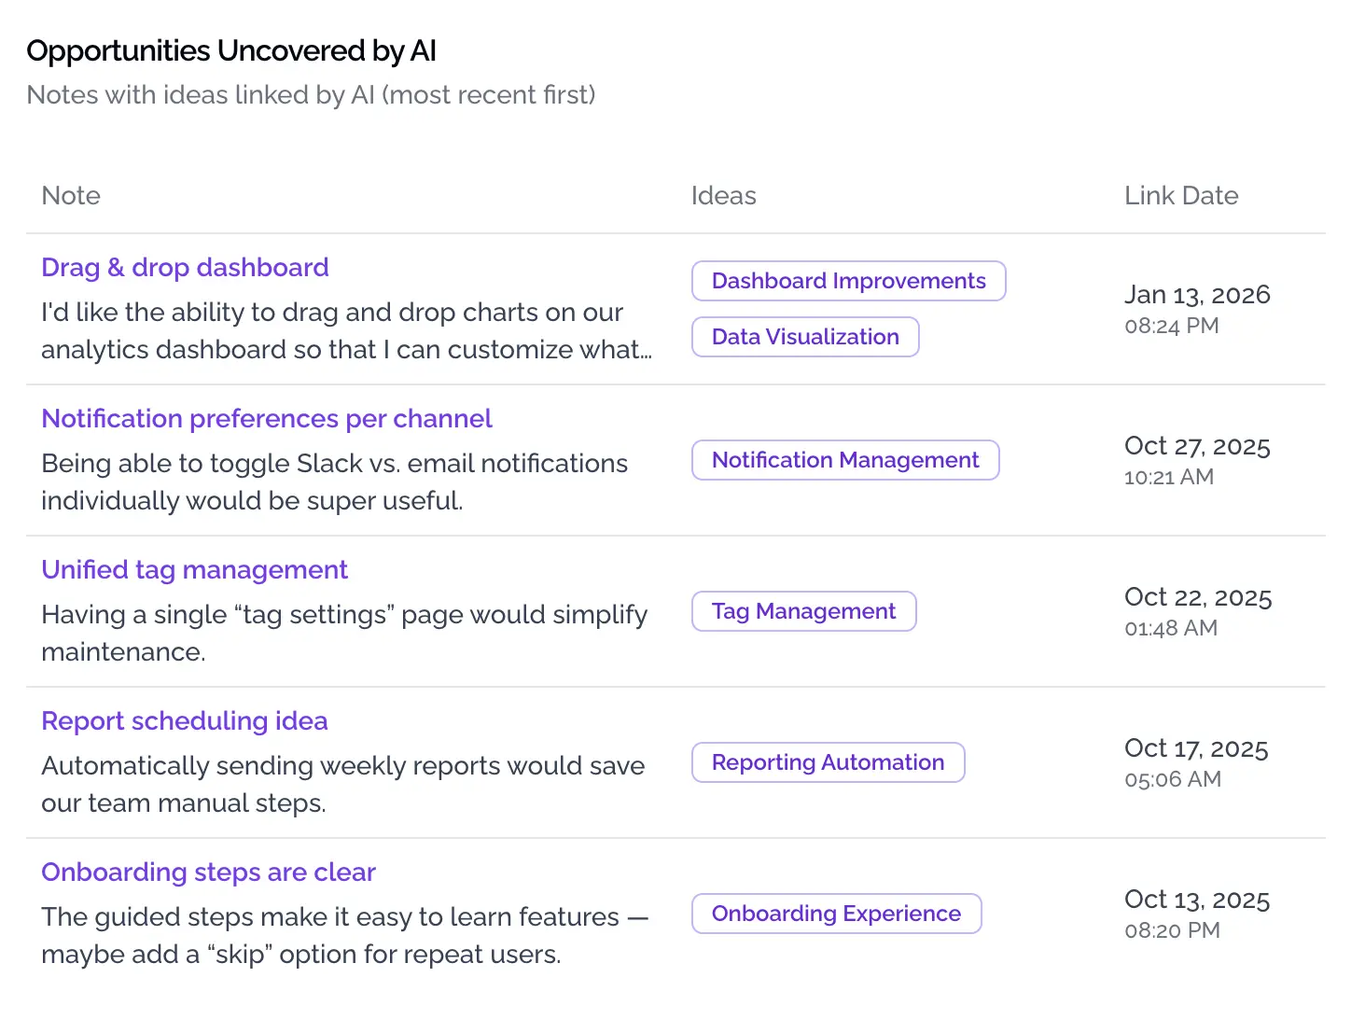Open the "Drag & drop dashboard" note
Viewport: 1351px width, 1019px height.
185,267
